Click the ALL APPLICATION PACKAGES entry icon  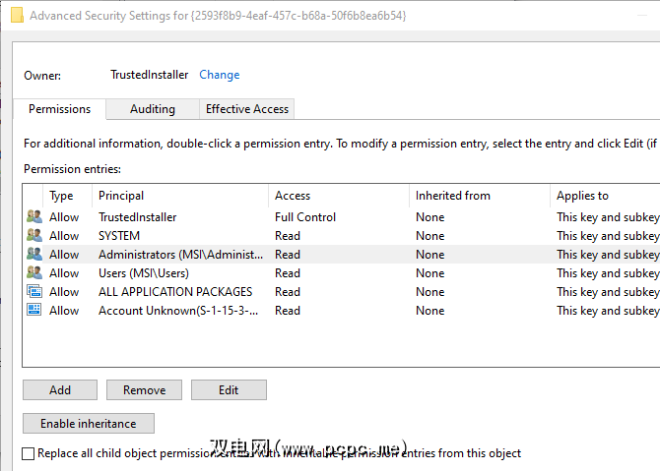34,292
